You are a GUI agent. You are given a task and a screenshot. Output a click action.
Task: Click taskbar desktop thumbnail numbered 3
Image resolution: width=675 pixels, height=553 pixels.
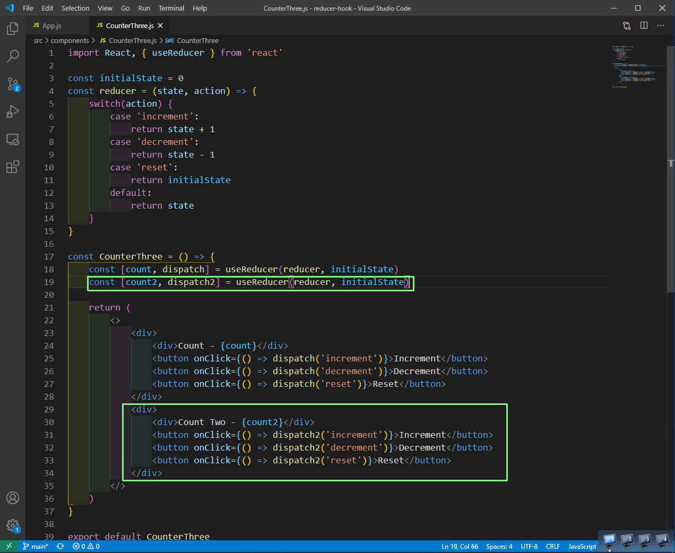tap(645, 540)
